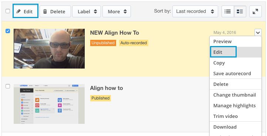Expand the list to fullscreen view
This screenshot has height=136, width=267.
pyautogui.click(x=256, y=11)
